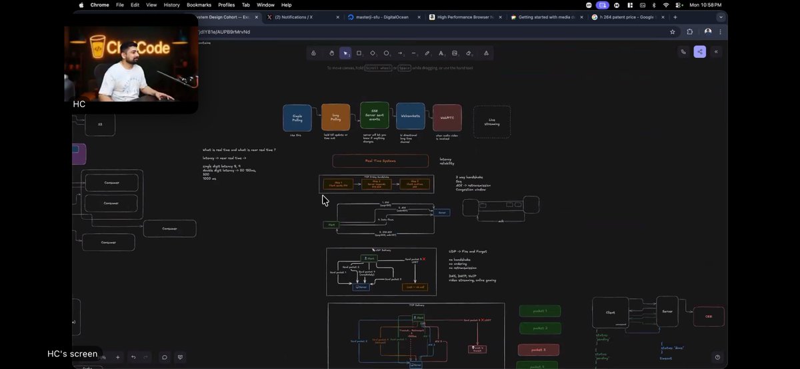800x369 pixels.
Task: Bookmark this page with star icon
Action: [673, 31]
